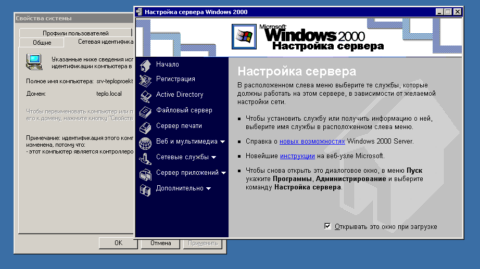Click the disabled Применить button
The image size is (480, 269).
[x=203, y=243]
